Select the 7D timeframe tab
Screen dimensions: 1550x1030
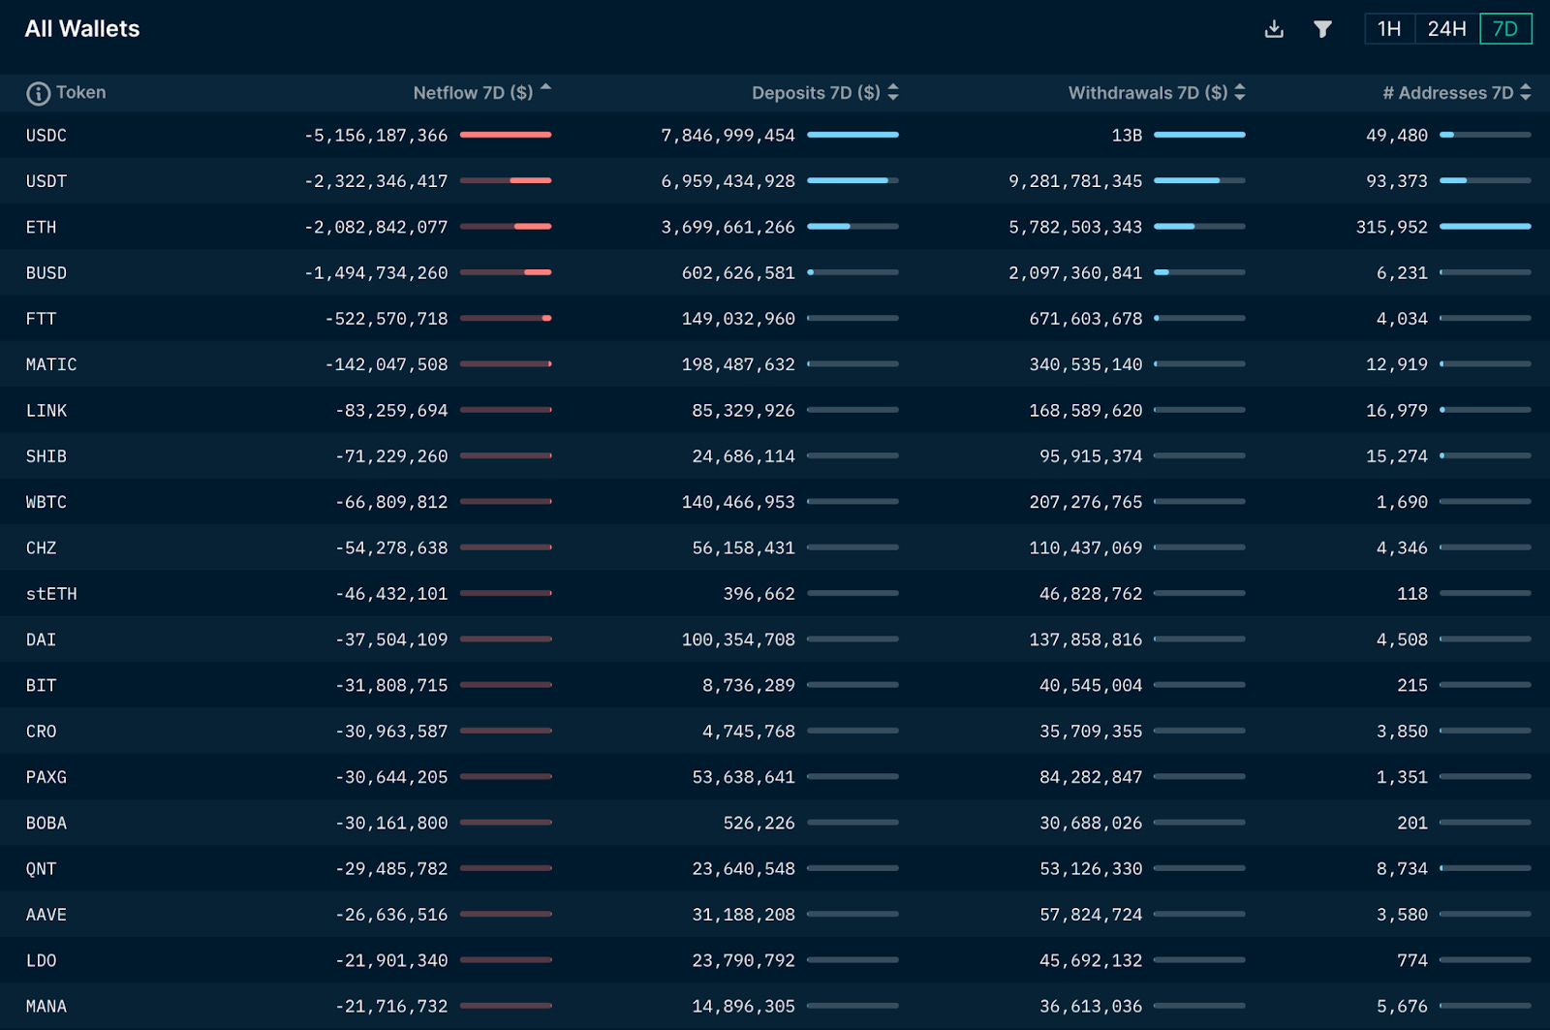point(1505,29)
